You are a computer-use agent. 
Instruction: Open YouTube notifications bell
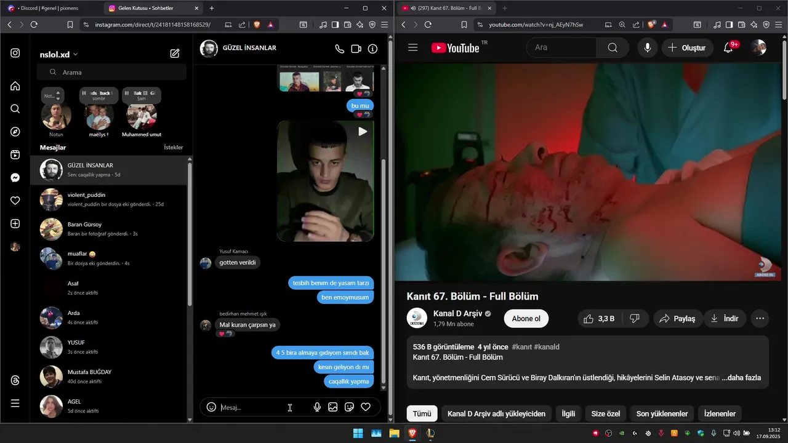pyautogui.click(x=728, y=47)
